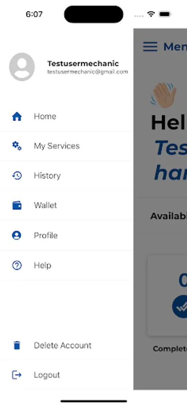Choose Help in the drawer
187x406 pixels.
coord(67,265)
